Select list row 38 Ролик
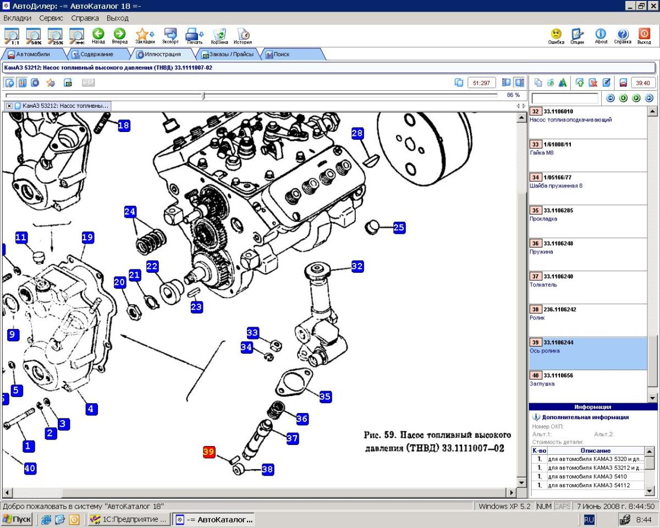The height and width of the screenshot is (528, 660). tap(587, 321)
